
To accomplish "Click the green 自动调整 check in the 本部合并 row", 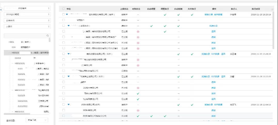I will (151, 26).
